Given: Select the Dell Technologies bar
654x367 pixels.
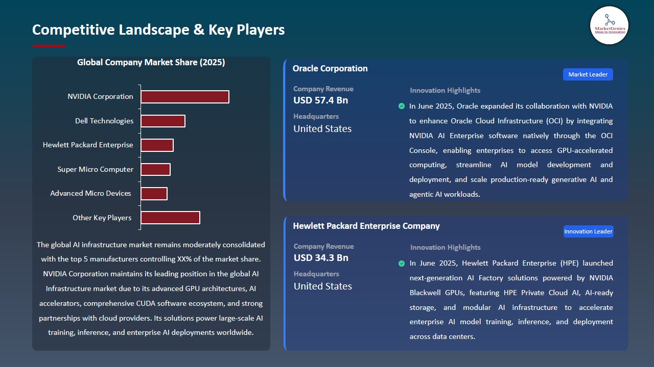Looking at the screenshot, I should pyautogui.click(x=163, y=121).
